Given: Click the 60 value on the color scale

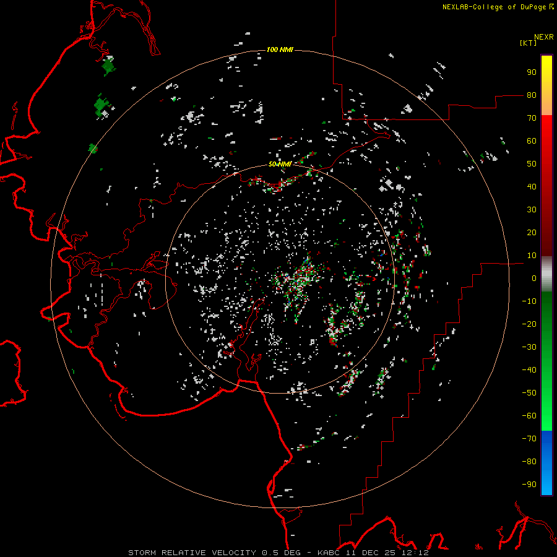Looking at the screenshot, I should (x=532, y=141).
